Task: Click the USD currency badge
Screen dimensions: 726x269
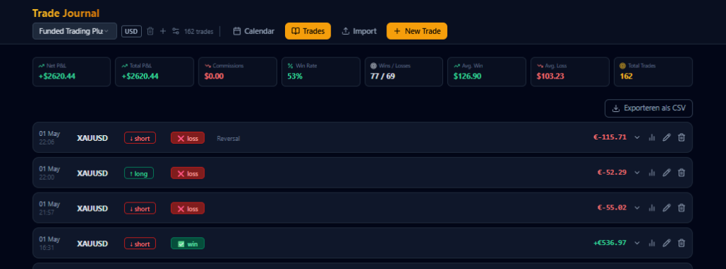Action: [x=131, y=31]
